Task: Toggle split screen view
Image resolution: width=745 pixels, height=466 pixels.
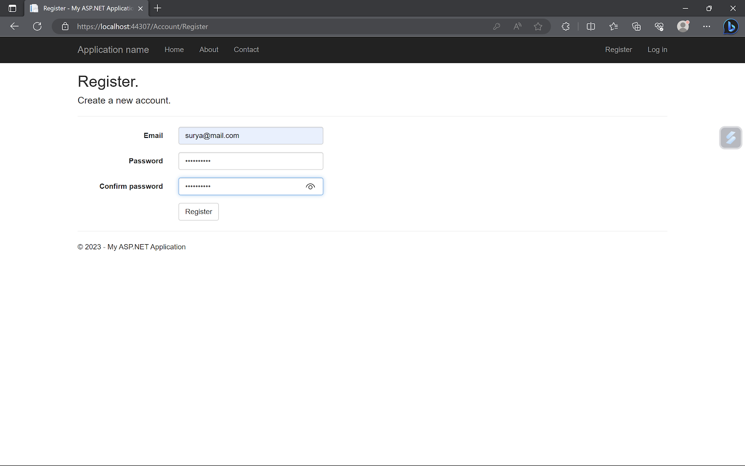Action: point(591,27)
